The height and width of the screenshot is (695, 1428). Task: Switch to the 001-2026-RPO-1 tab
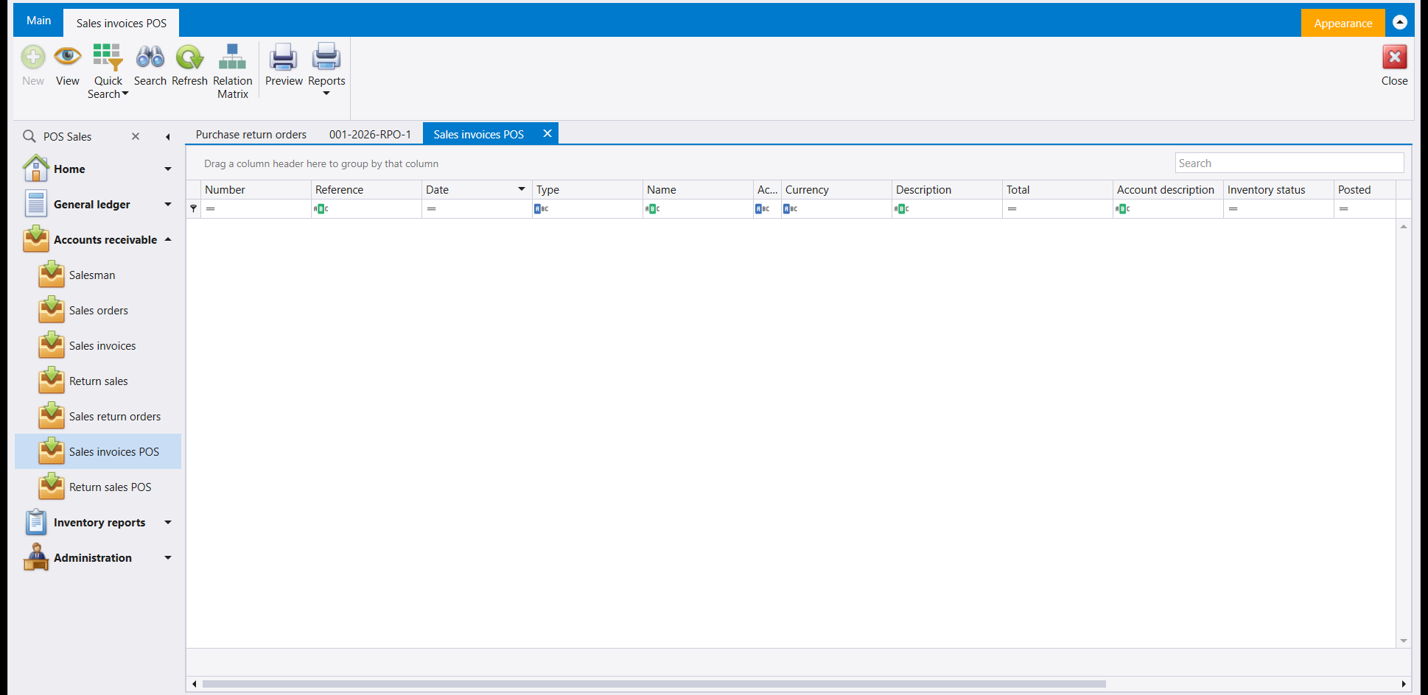370,134
